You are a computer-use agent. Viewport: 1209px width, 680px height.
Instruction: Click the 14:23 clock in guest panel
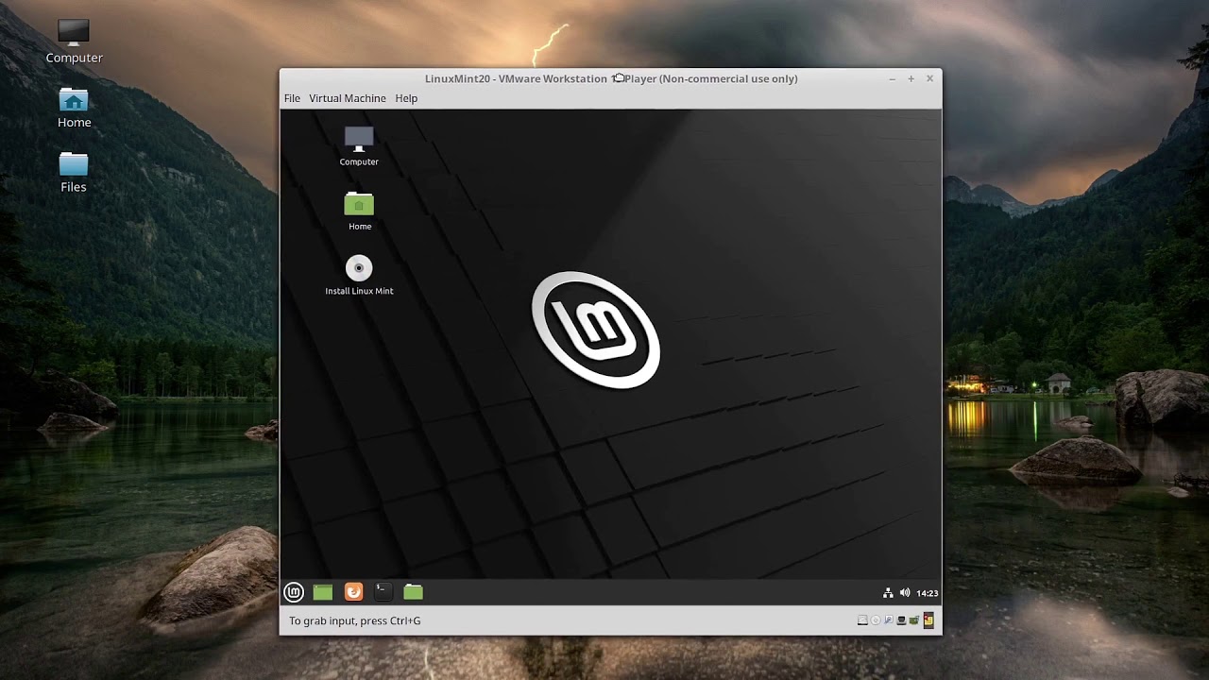pyautogui.click(x=927, y=593)
